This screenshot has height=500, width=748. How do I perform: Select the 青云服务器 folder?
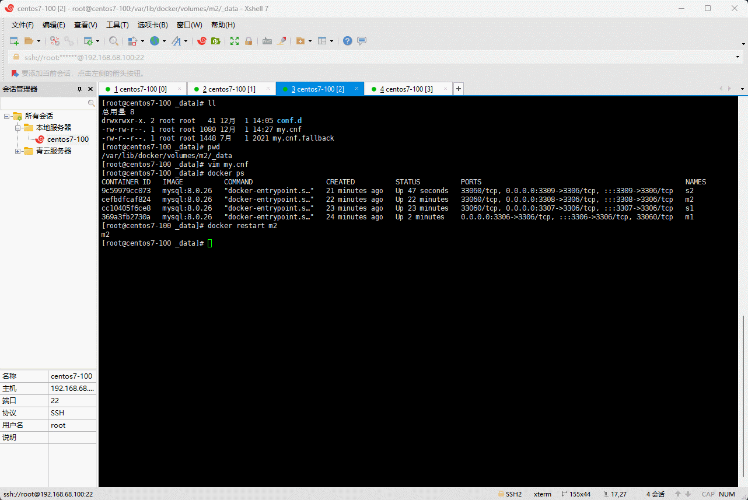53,151
